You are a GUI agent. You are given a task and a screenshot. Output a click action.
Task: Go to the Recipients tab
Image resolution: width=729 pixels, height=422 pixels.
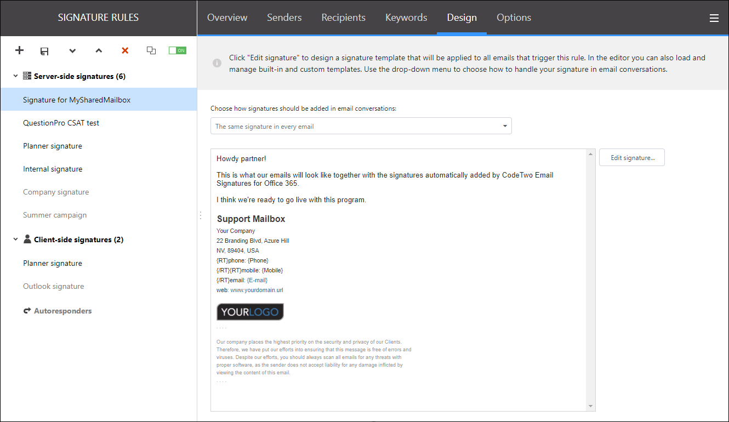point(343,18)
